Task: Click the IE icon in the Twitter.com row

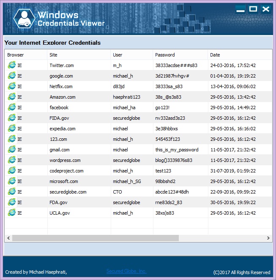Action: pos(12,65)
